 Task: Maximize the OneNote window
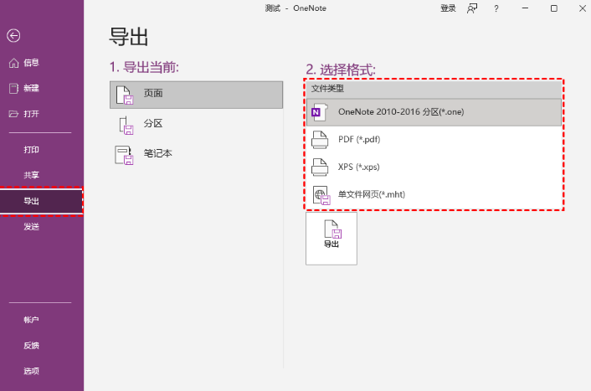[553, 8]
